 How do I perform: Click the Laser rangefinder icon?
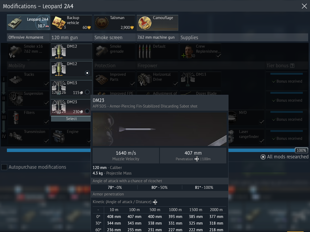[x=231, y=136]
